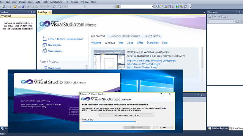Screen dimensions: 243x136
Task: Click the Paste toolbar icon
Action: coord(36,6)
